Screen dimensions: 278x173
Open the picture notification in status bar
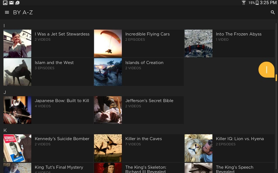5,3
